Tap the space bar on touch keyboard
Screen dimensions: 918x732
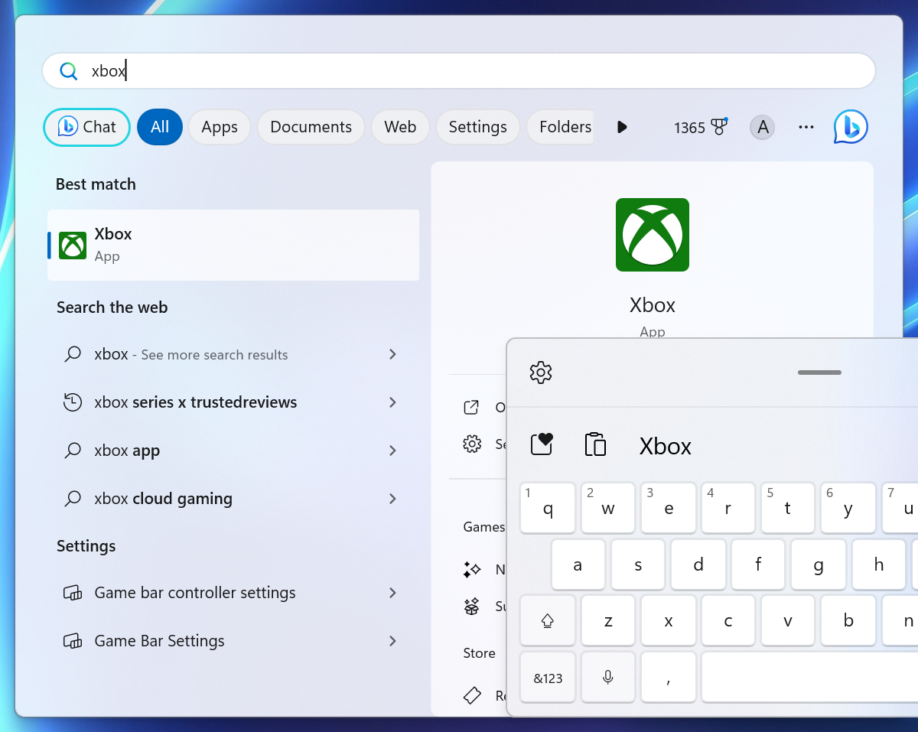(809, 677)
